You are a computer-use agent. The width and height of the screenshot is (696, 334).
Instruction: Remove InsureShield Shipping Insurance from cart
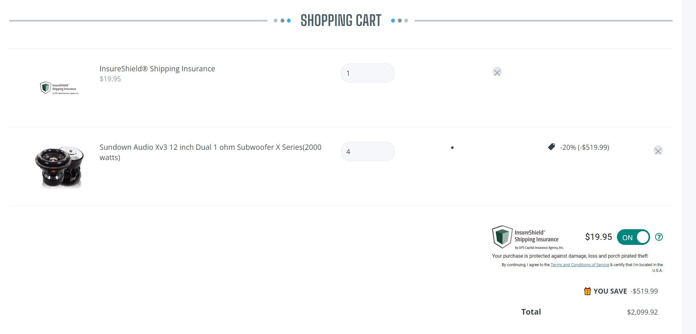[x=497, y=72]
